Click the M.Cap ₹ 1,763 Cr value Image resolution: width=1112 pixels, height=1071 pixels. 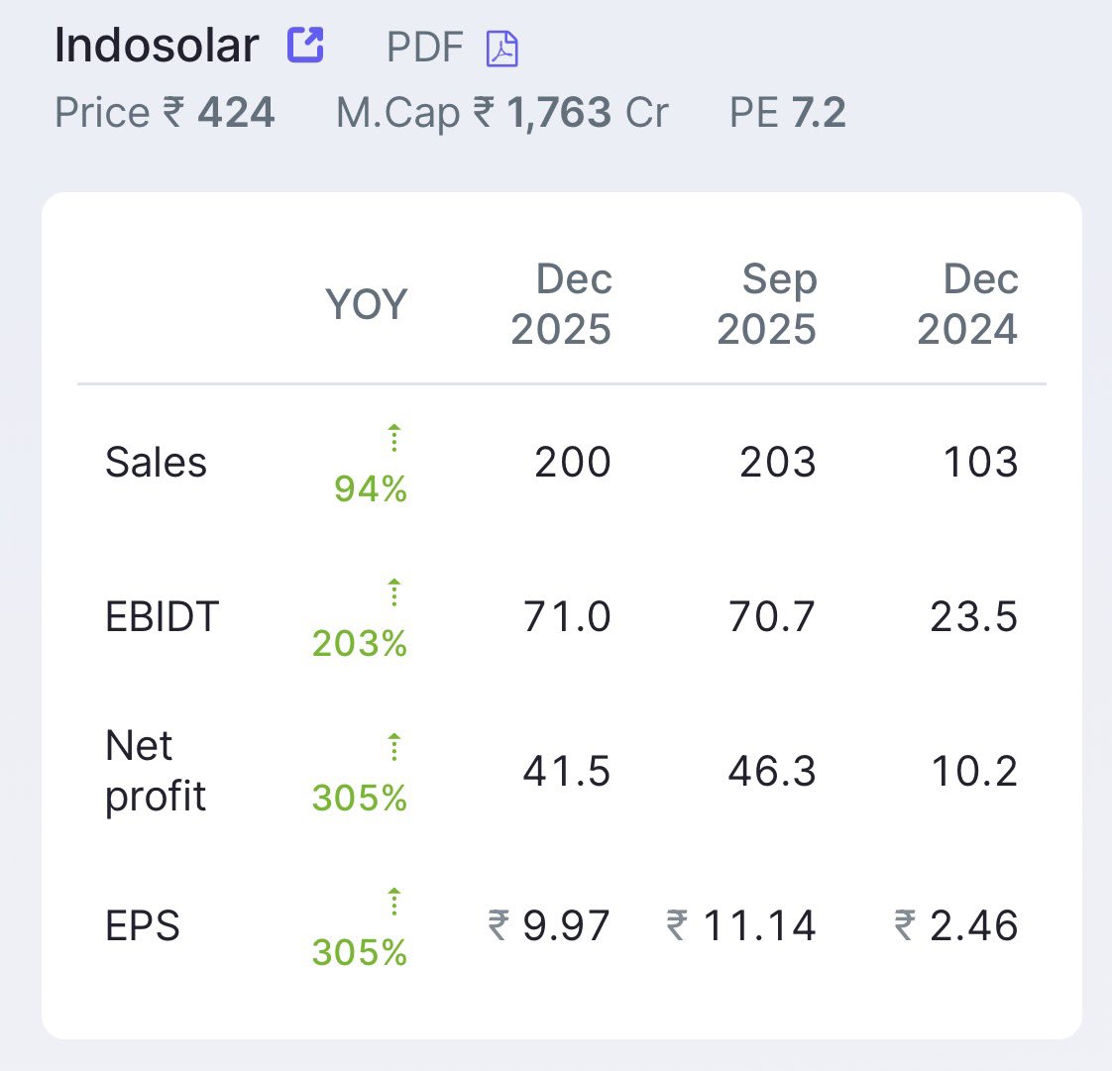pyautogui.click(x=502, y=113)
